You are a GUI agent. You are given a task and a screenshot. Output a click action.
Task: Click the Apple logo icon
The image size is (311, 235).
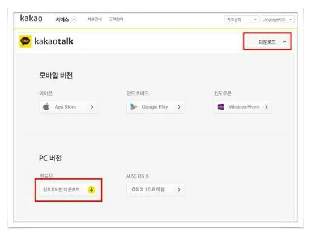[x=46, y=107]
